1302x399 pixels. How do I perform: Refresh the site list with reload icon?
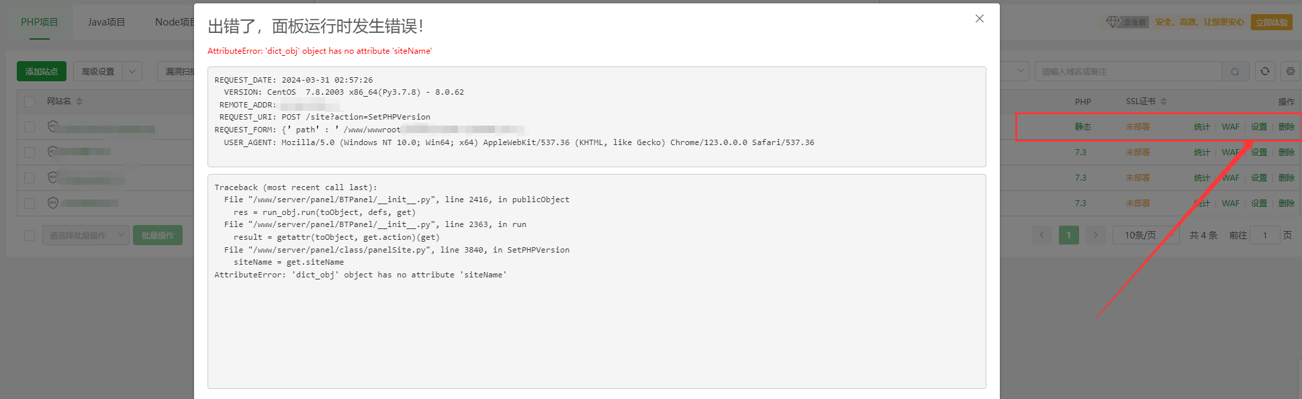tap(1265, 71)
